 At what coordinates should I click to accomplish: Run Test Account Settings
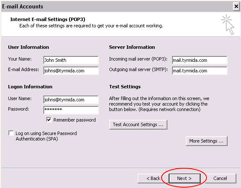[x=138, y=124]
